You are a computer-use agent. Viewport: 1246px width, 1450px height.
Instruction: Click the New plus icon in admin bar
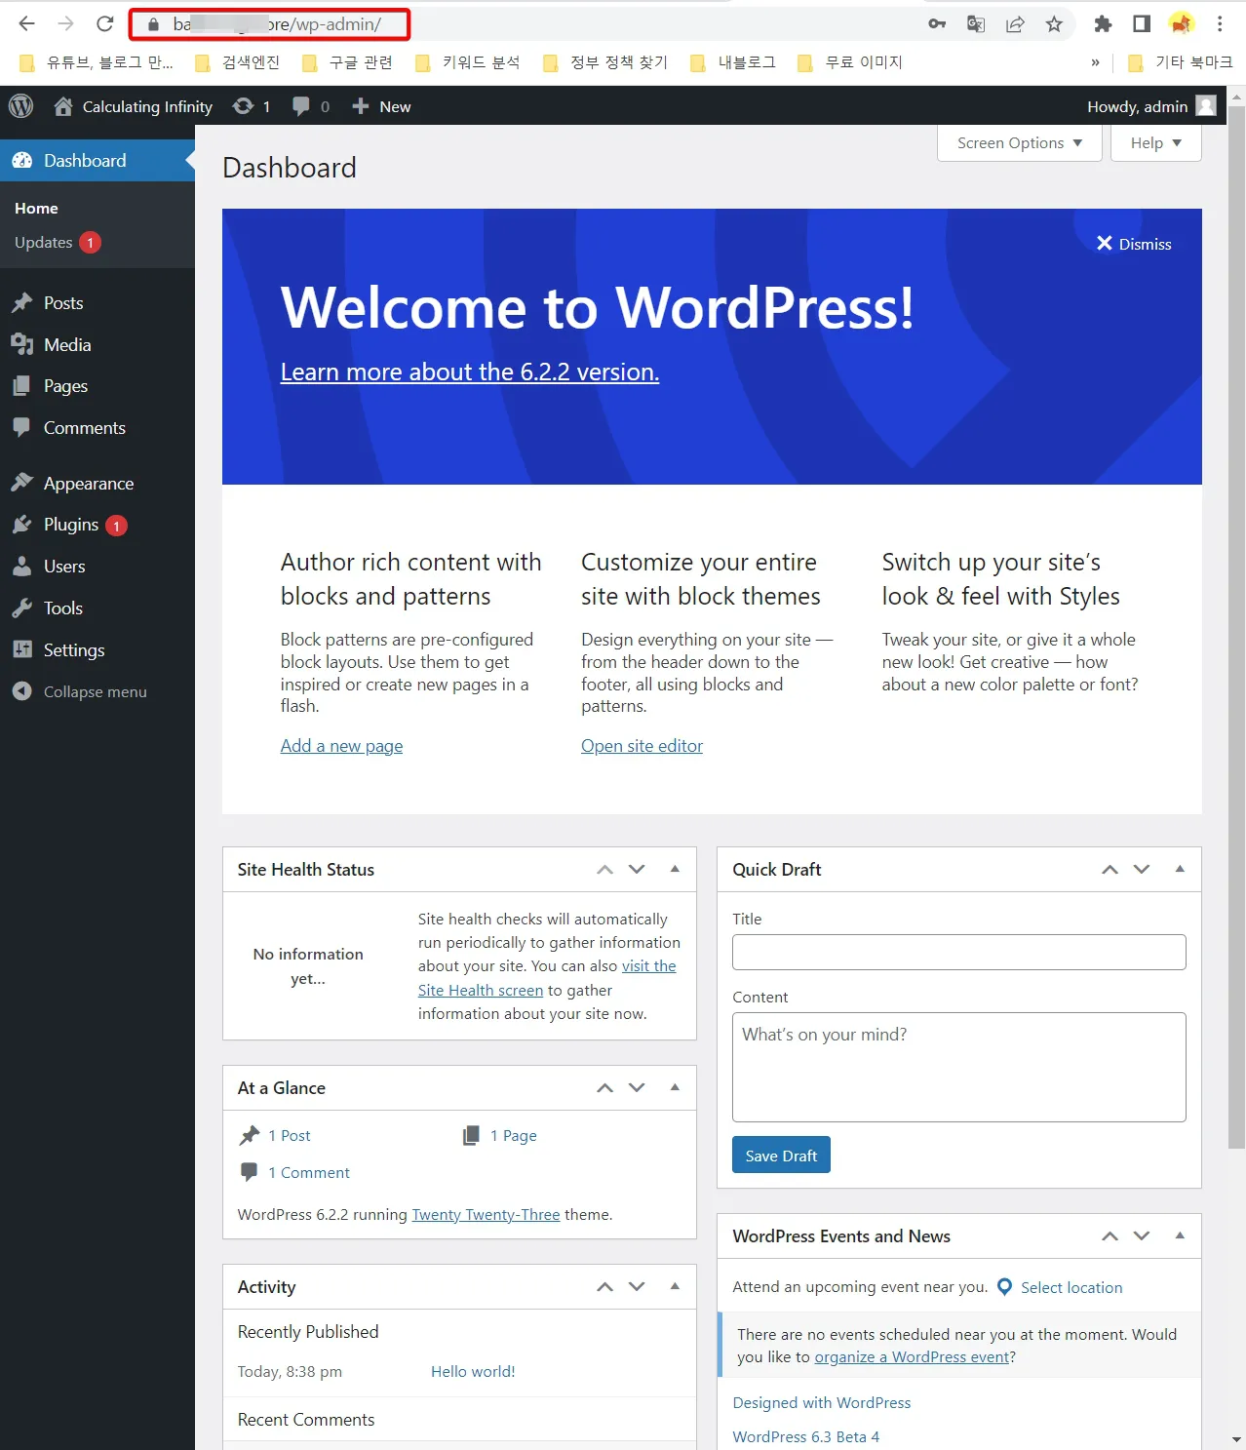pos(360,106)
